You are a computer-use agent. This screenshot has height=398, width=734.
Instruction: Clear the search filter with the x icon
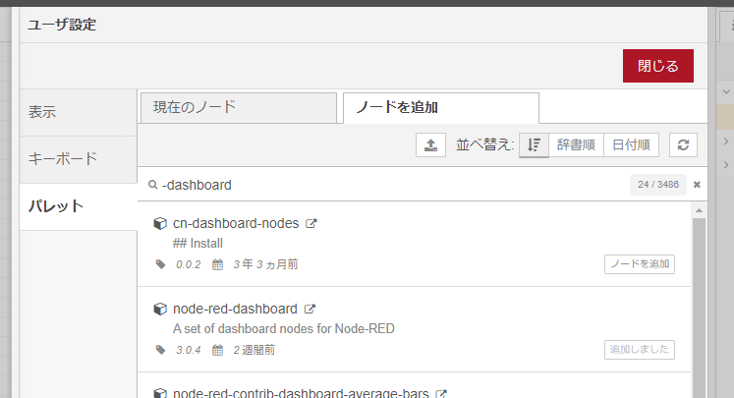pyautogui.click(x=697, y=185)
